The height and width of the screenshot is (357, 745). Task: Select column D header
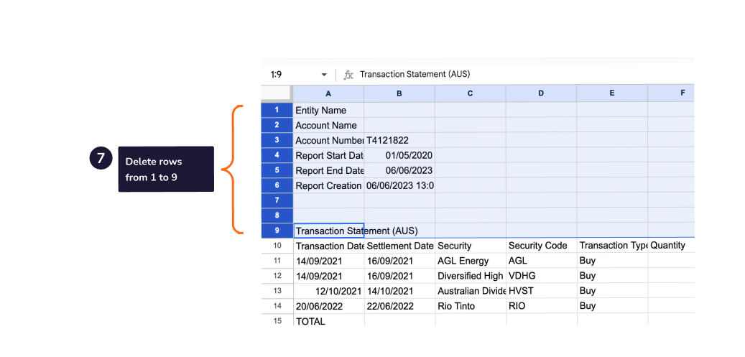coord(541,93)
